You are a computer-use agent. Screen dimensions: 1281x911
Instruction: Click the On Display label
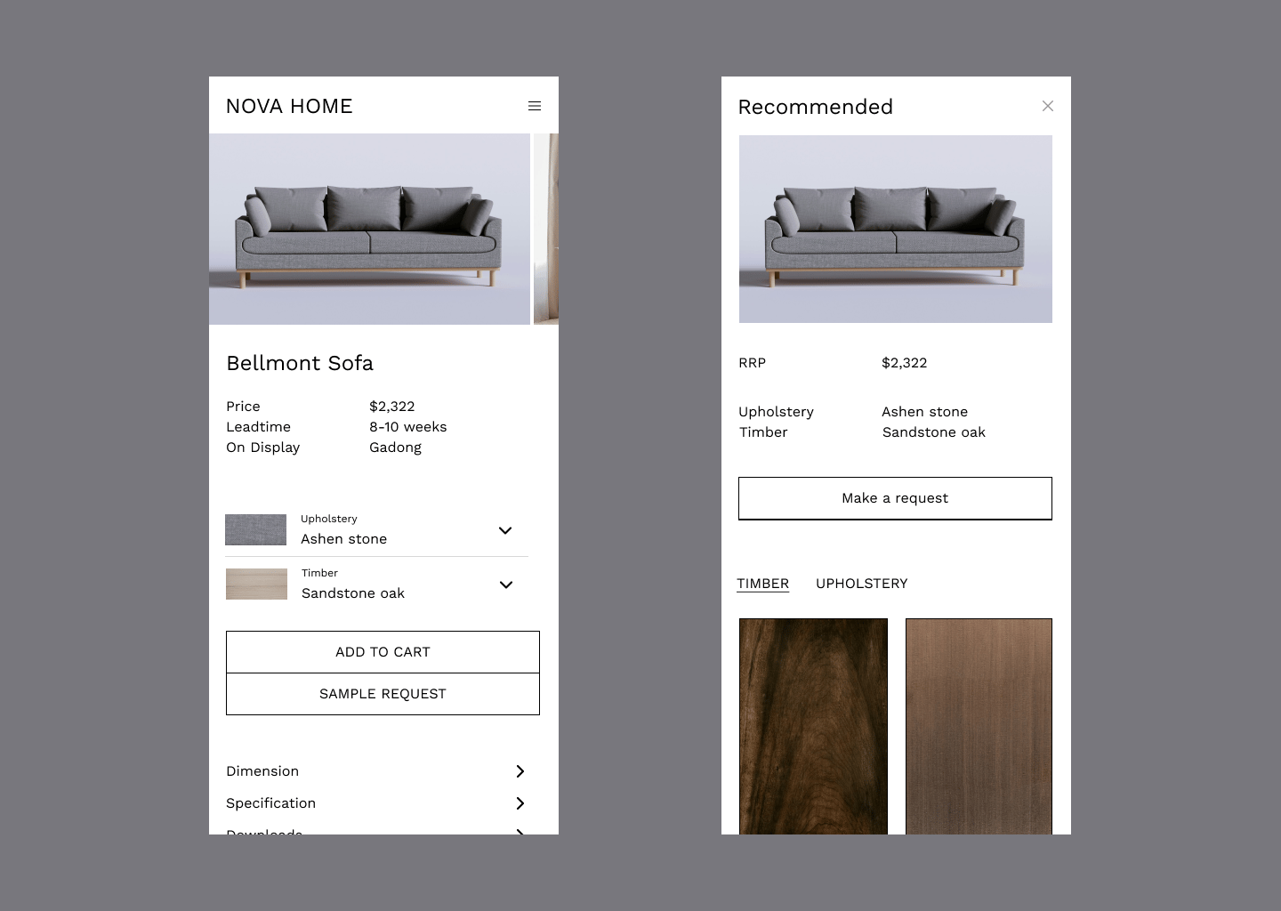click(x=263, y=447)
